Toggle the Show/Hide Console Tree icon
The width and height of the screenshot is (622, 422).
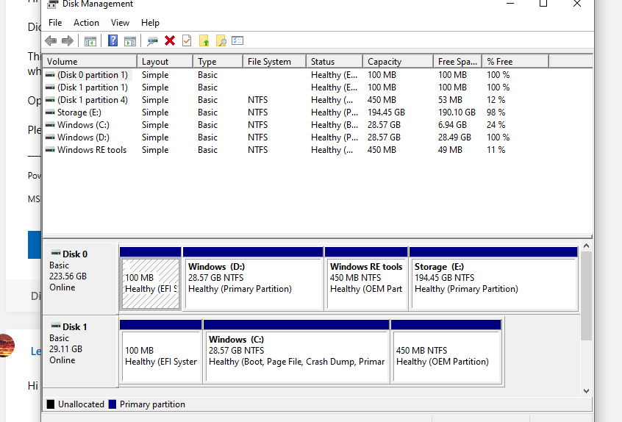90,41
